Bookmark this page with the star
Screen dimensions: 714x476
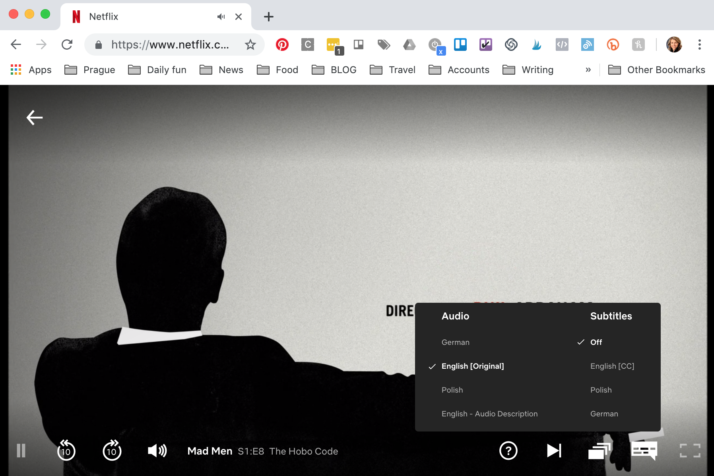click(250, 45)
